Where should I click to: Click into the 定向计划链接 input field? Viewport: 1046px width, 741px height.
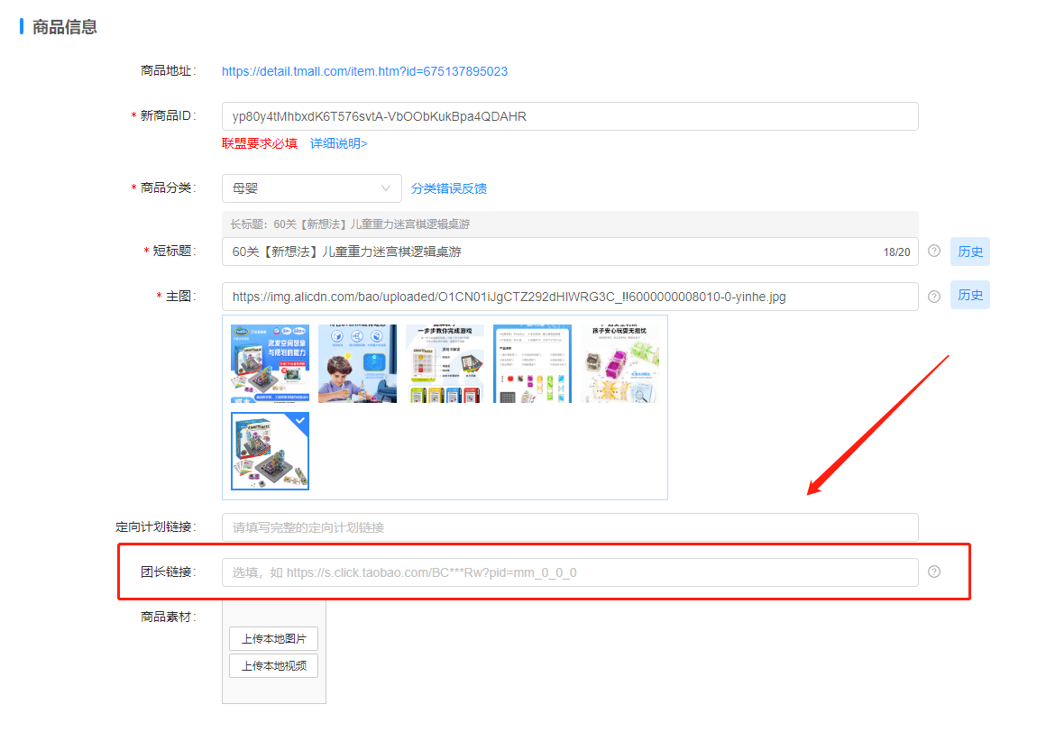point(569,527)
